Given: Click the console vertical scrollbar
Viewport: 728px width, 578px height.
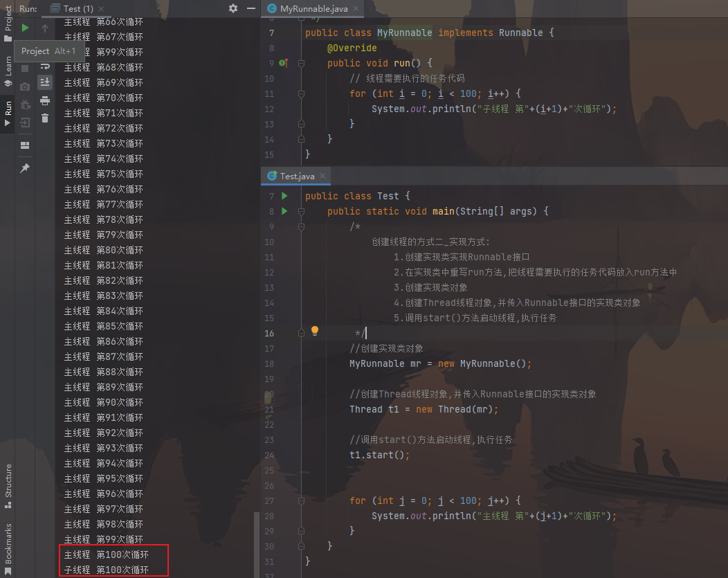Looking at the screenshot, I should 257,543.
